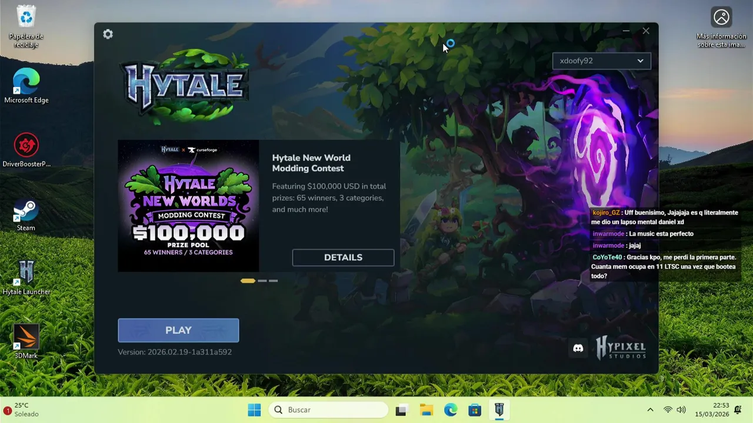Viewport: 753px width, 423px height.
Task: Open the clock showing 22:53 15/03/2026
Action: 712,410
